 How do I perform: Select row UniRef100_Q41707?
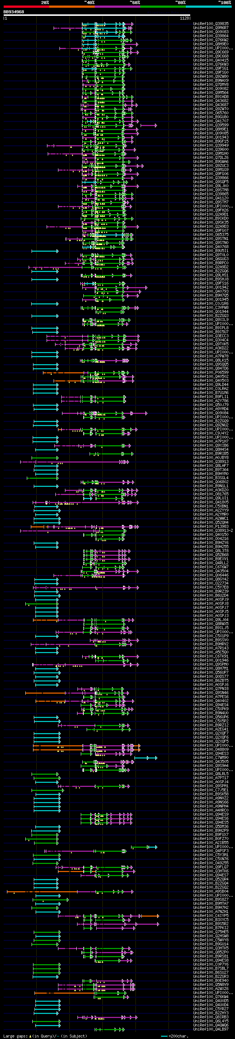211,121
